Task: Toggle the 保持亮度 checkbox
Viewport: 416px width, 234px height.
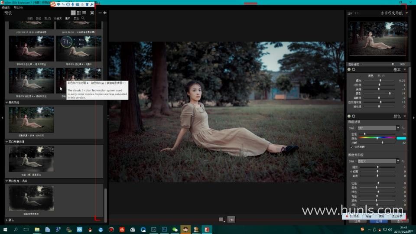Action: (352, 147)
